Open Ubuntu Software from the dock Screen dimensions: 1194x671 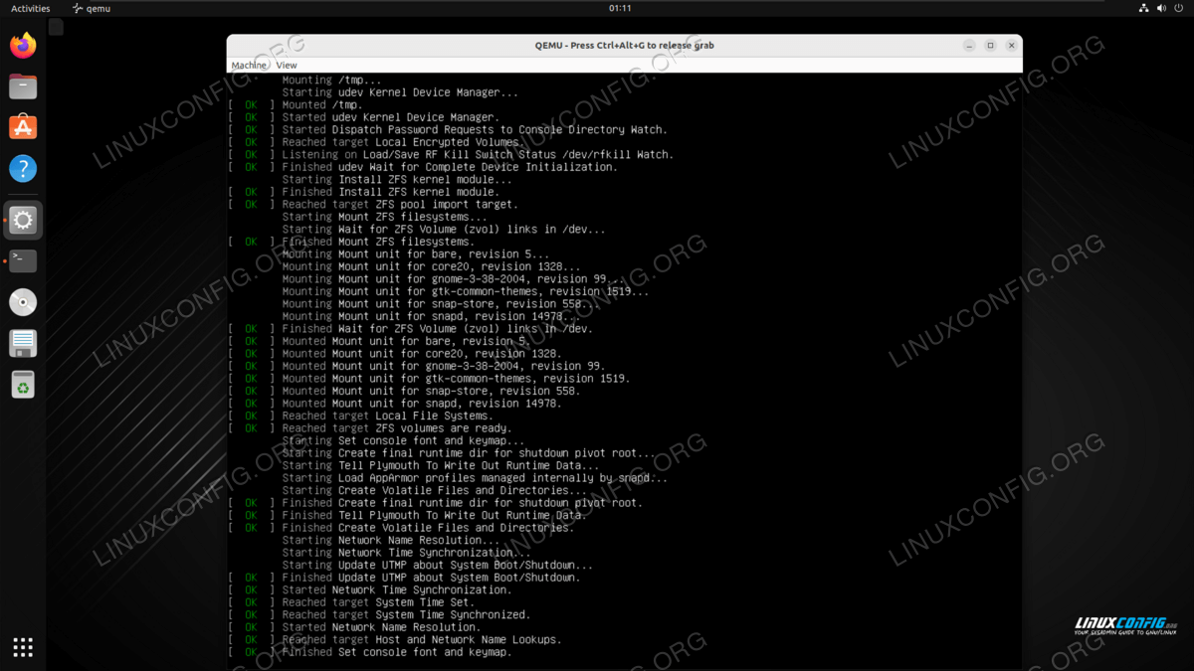coord(23,127)
